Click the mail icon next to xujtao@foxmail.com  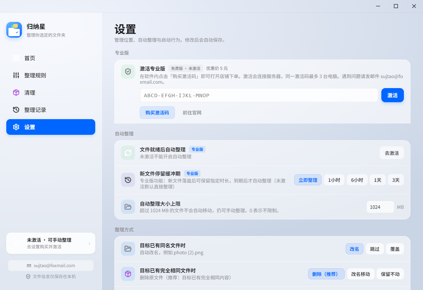tap(29, 266)
